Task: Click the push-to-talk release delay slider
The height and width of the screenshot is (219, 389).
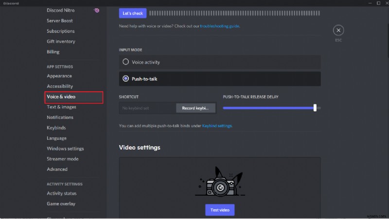Action: (x=272, y=108)
